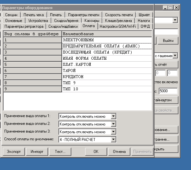Click the Вид оплаты в драйвере column header
191x170 pixels.
(33, 34)
